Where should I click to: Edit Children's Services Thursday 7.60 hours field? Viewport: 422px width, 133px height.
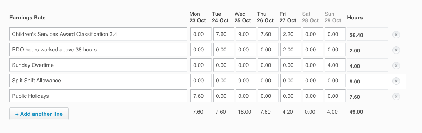(268, 34)
